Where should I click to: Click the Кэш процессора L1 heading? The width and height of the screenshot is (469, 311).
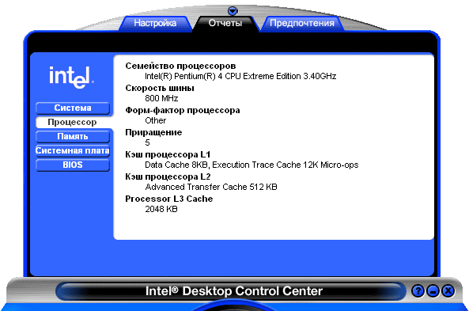(168, 154)
